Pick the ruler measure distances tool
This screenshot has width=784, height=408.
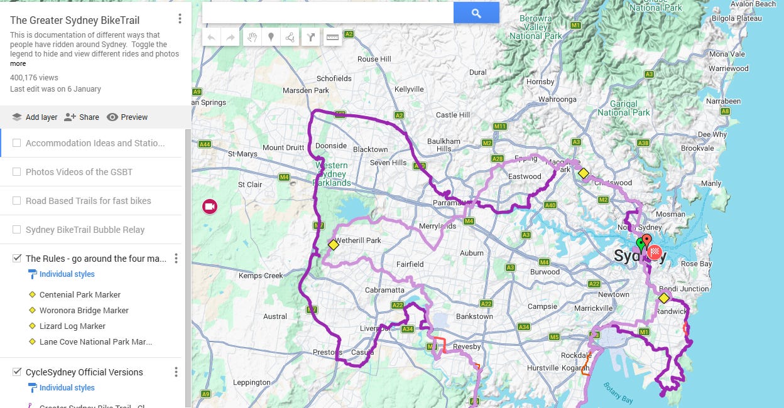tap(332, 38)
